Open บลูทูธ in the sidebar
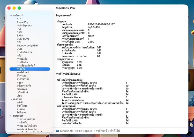The image size is (194, 137). click(20, 82)
